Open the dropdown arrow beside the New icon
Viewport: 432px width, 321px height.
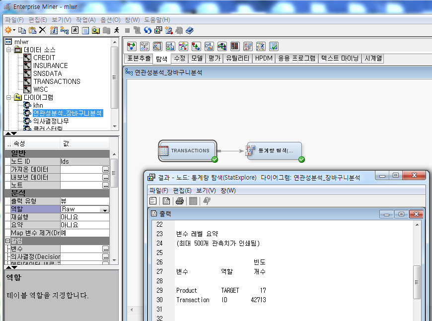14,30
